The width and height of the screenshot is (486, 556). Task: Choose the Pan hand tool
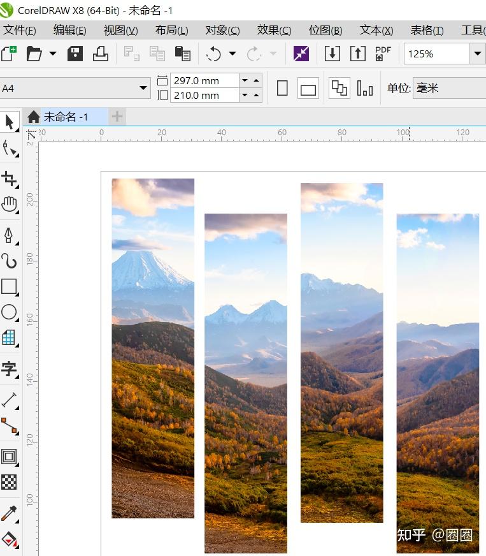click(x=10, y=205)
